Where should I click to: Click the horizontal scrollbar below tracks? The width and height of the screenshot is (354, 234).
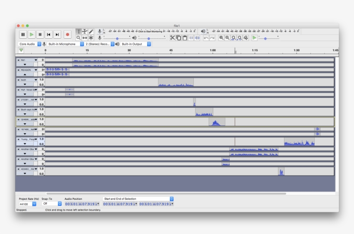coord(166,193)
